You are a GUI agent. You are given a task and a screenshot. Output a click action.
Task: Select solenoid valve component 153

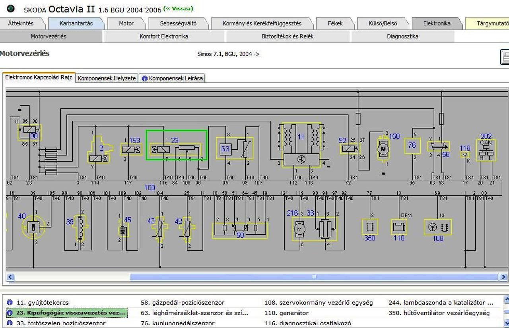131,149
